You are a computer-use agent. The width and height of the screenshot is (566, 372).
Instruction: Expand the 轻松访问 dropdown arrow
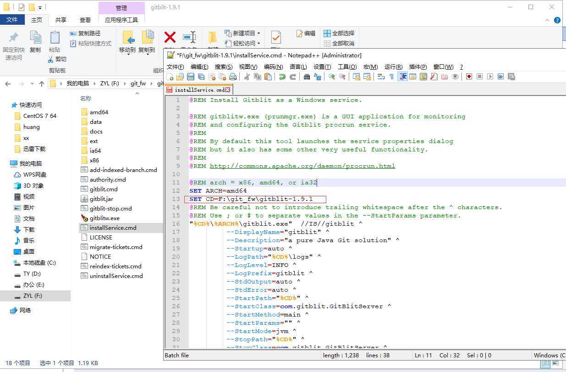258,44
